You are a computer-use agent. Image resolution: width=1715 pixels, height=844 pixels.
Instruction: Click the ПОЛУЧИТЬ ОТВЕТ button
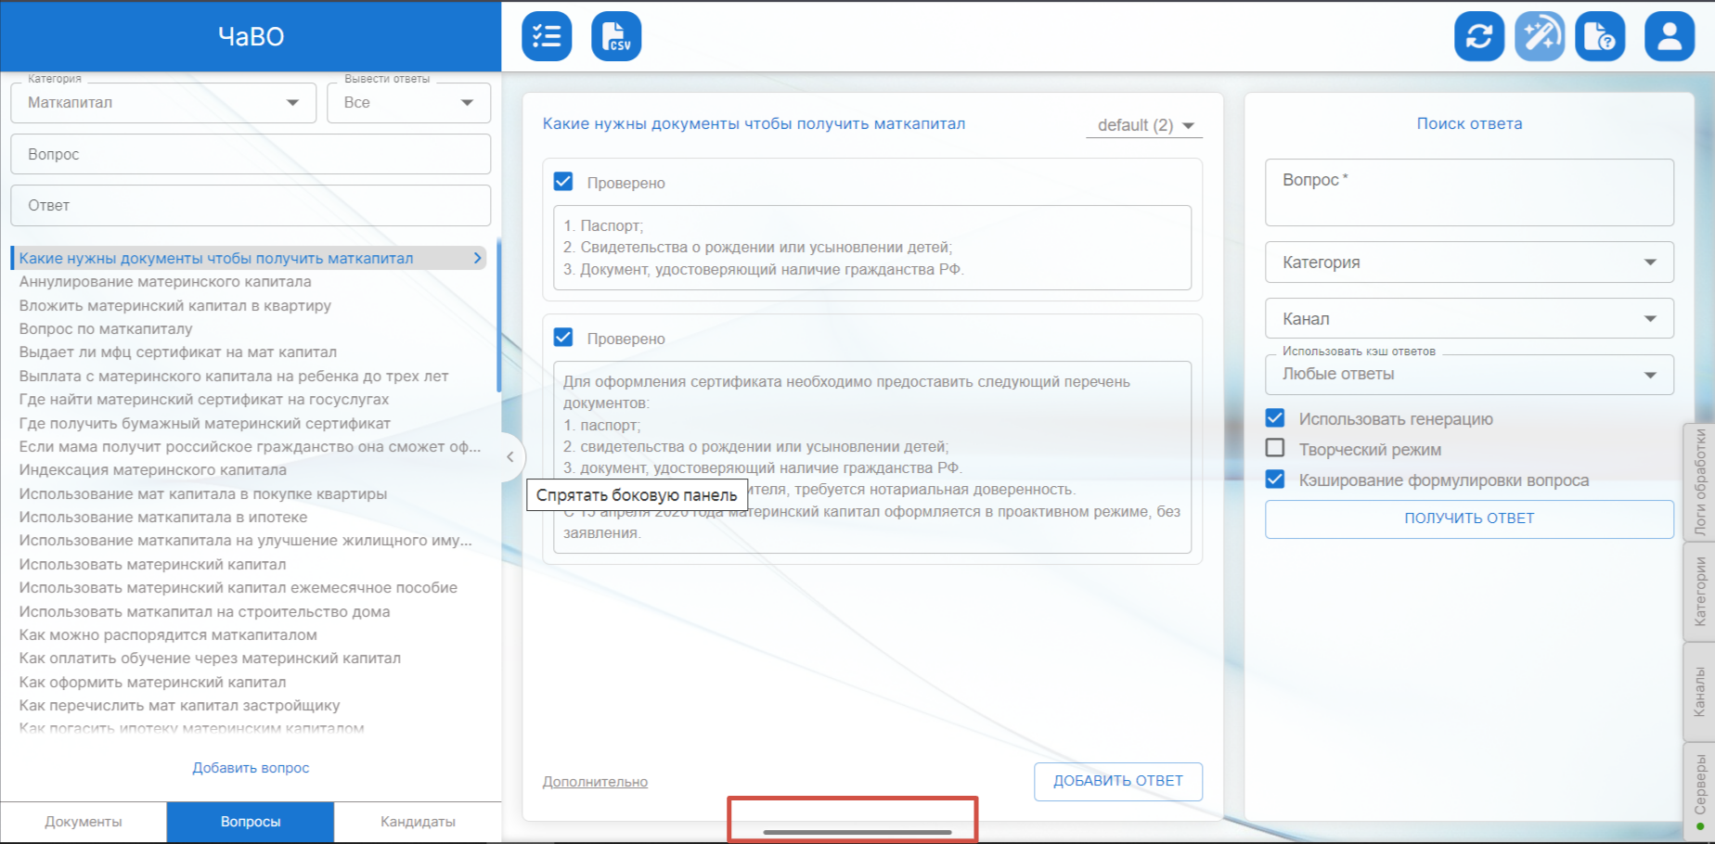tap(1468, 518)
